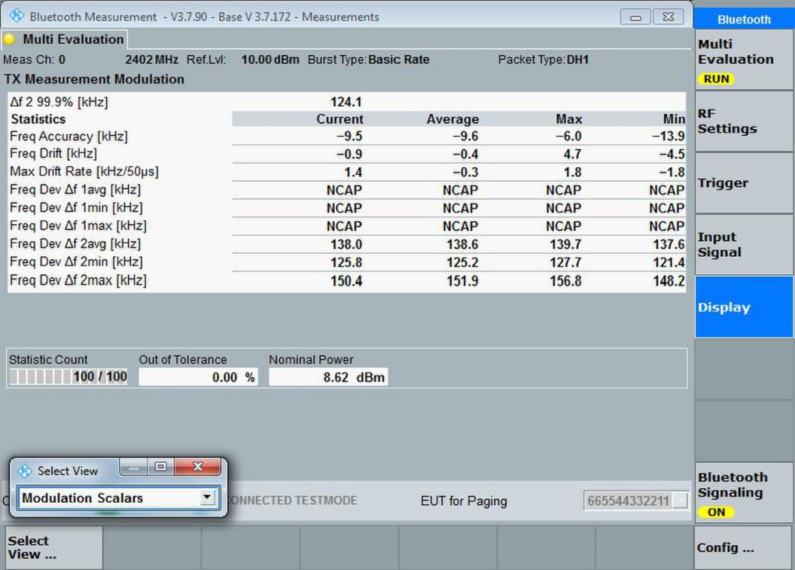Image resolution: width=795 pixels, height=570 pixels.
Task: Open the Config ... softkey
Action: pos(744,547)
